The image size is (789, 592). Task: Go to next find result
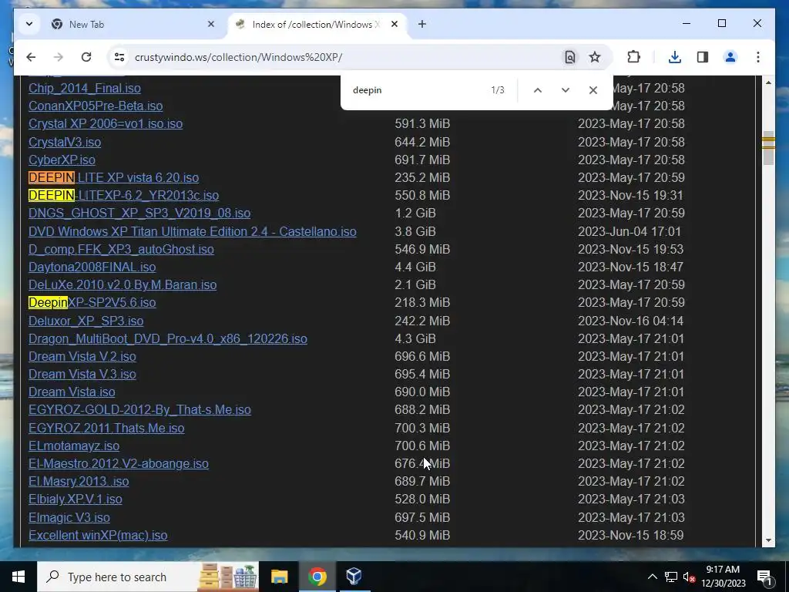point(565,90)
